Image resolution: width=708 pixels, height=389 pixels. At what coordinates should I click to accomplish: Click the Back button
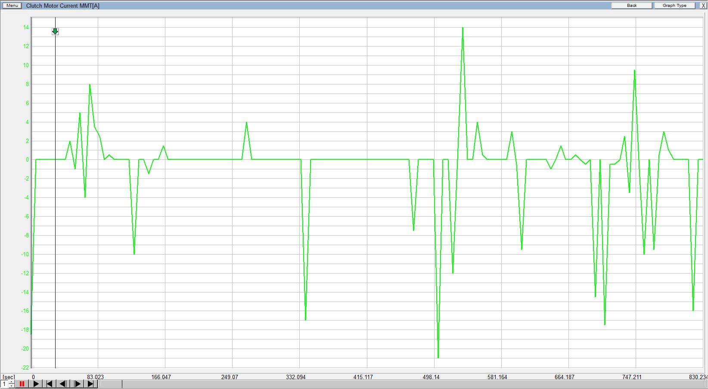[631, 6]
